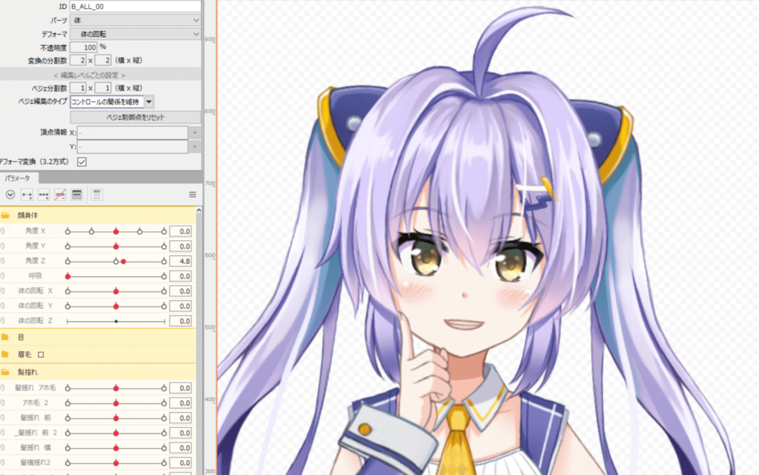Click the ベジェ制御点をリセット button
The width and height of the screenshot is (759, 475).
135,117
